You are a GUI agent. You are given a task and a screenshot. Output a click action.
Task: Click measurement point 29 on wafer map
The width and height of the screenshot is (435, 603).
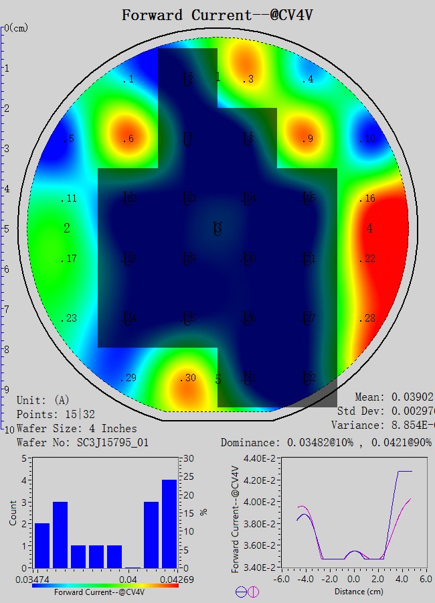coord(128,379)
